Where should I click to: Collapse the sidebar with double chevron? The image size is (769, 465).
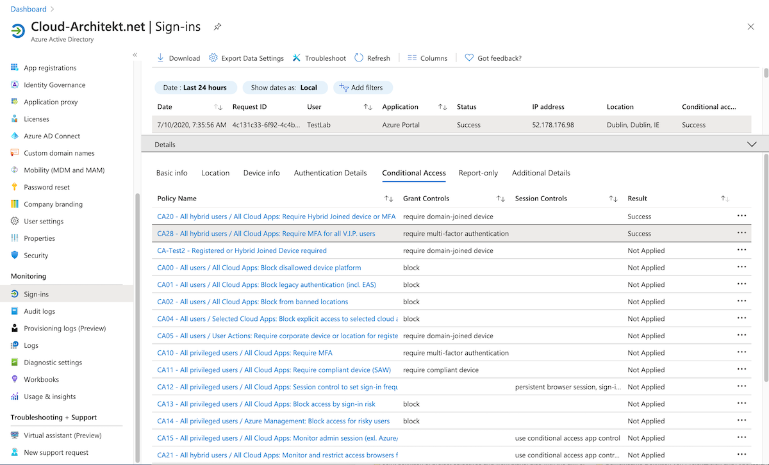tap(135, 55)
